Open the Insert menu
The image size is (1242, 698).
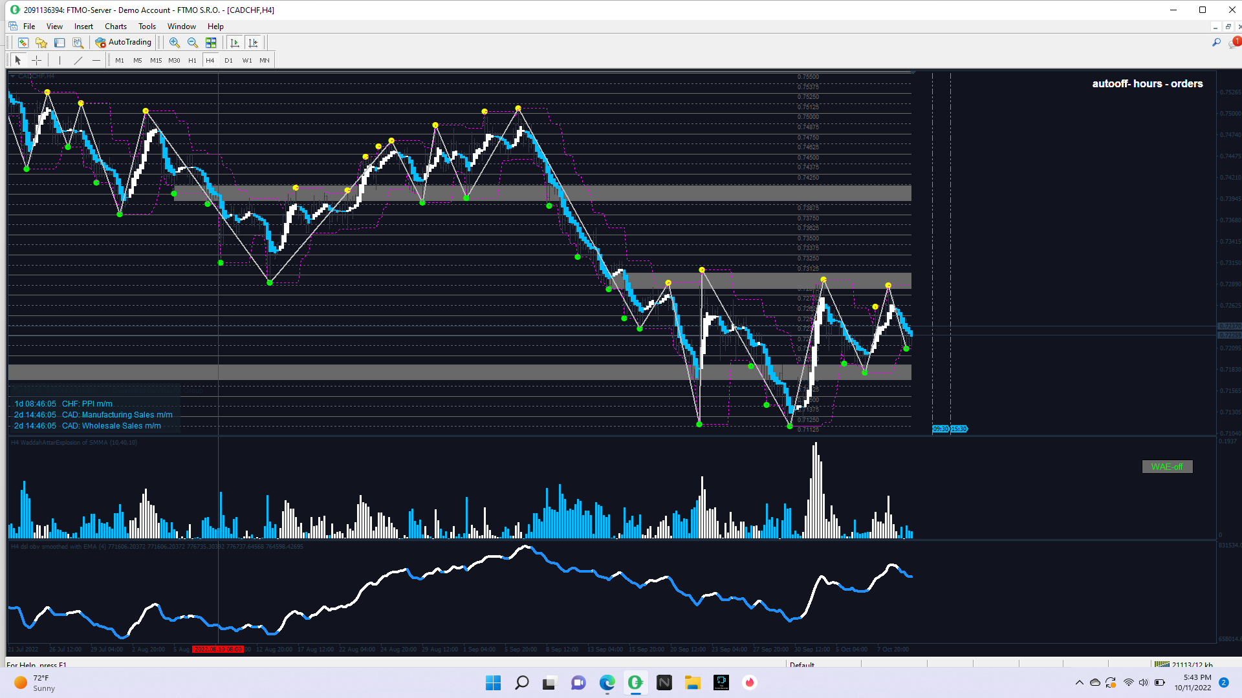pos(83,26)
